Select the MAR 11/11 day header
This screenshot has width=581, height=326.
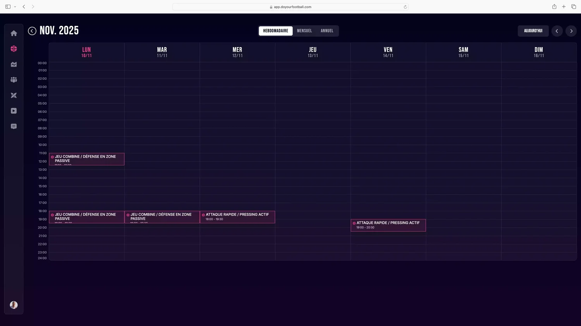[162, 52]
